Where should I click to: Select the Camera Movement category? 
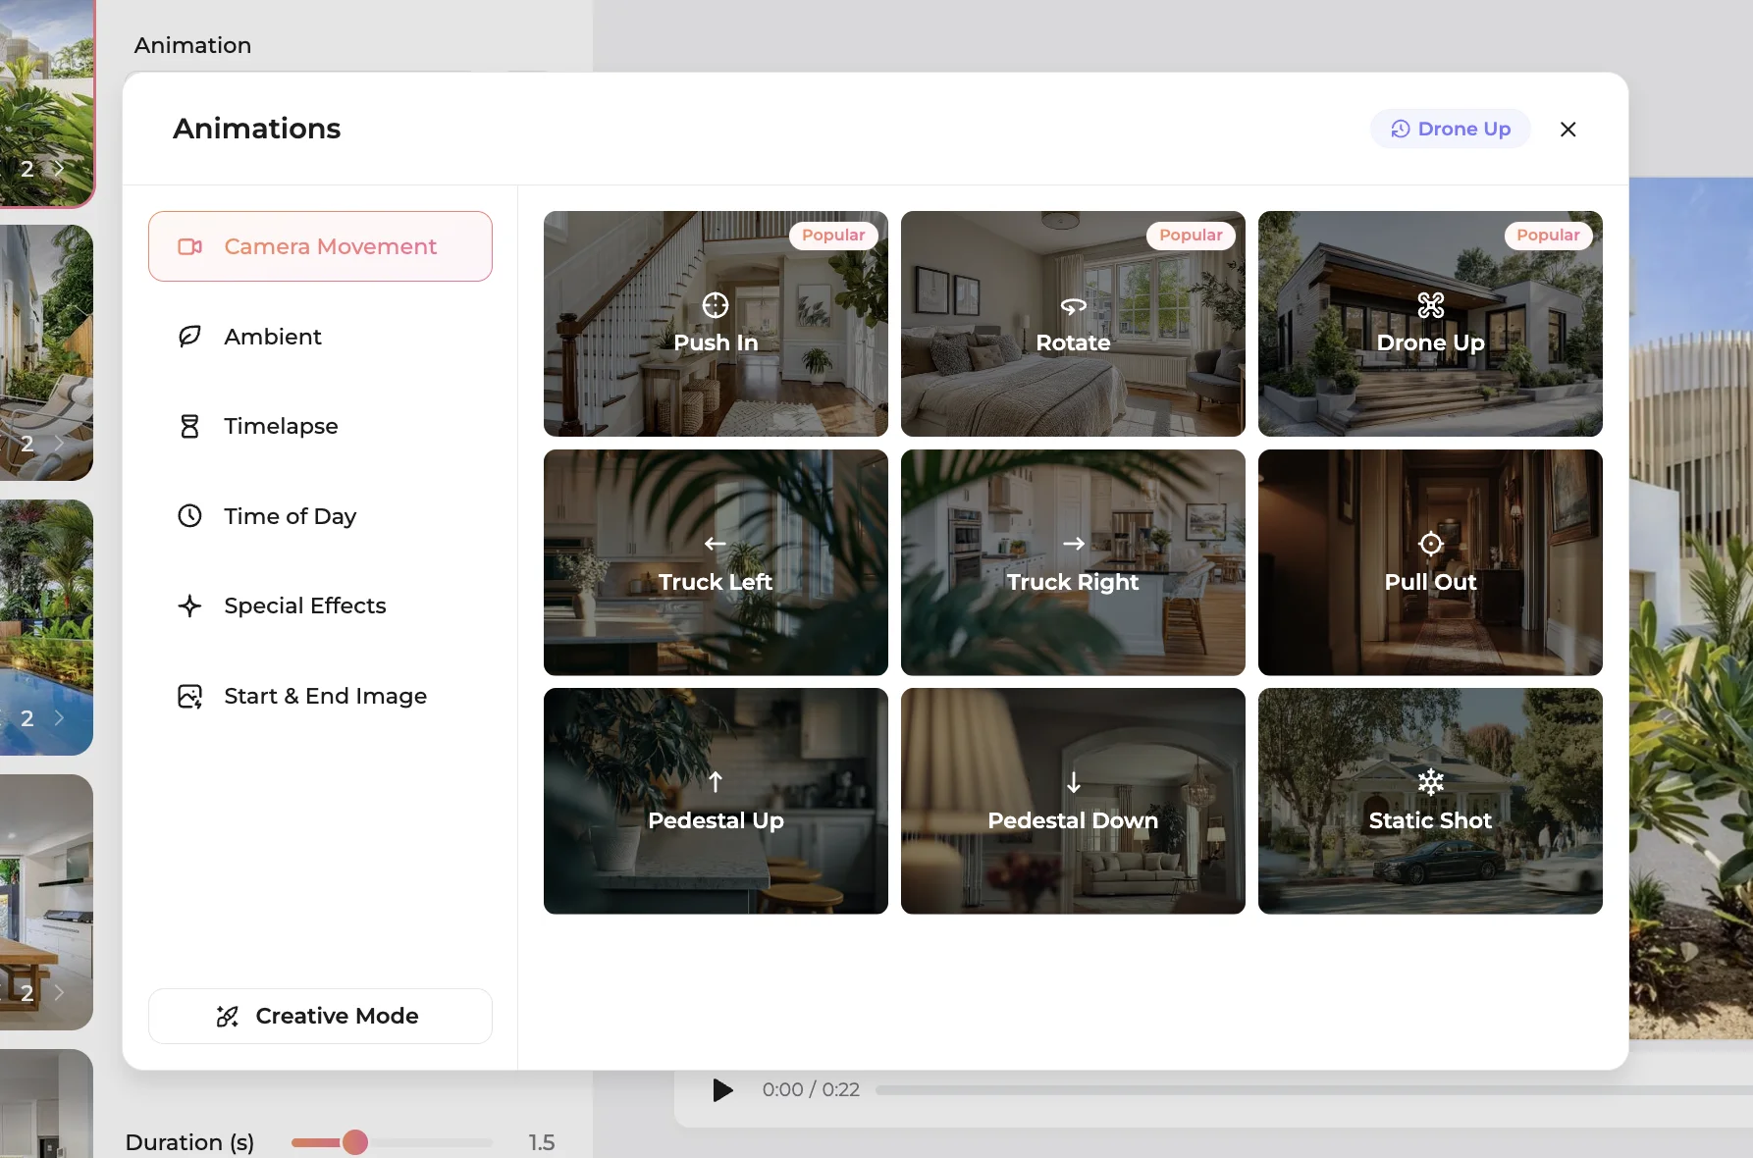[x=320, y=246]
